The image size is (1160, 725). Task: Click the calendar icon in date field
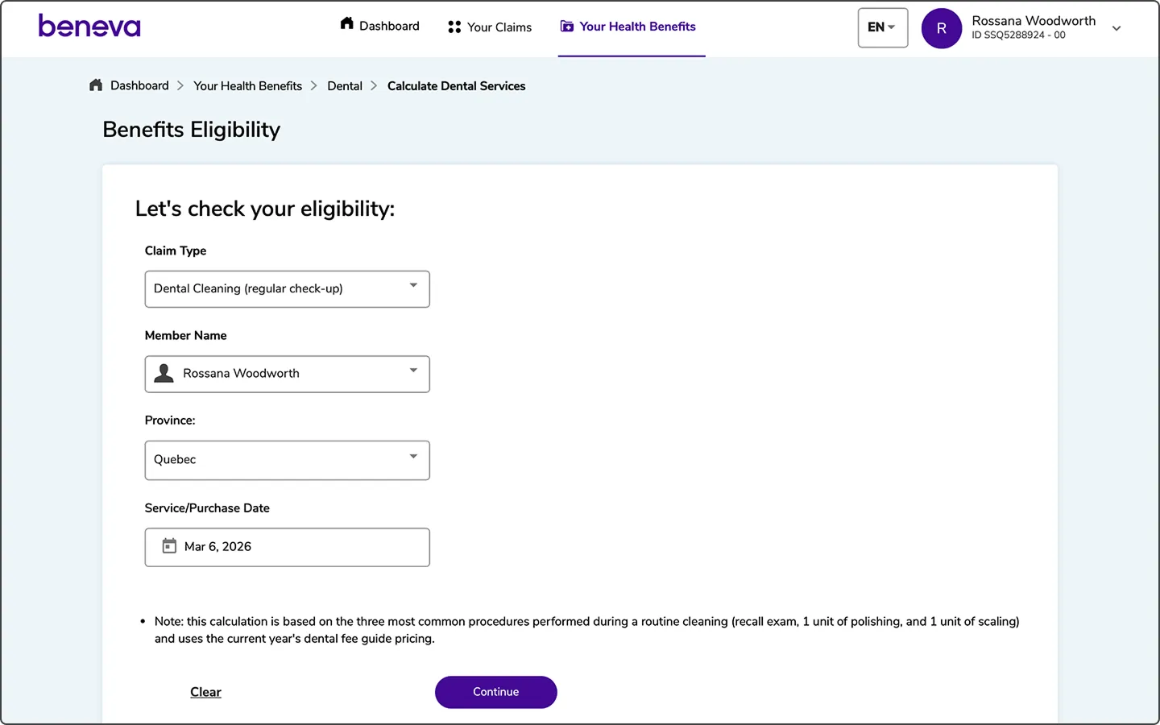coord(169,546)
